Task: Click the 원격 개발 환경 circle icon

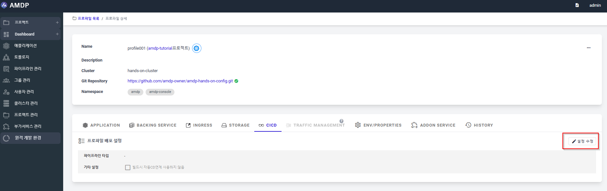Action: point(6,138)
